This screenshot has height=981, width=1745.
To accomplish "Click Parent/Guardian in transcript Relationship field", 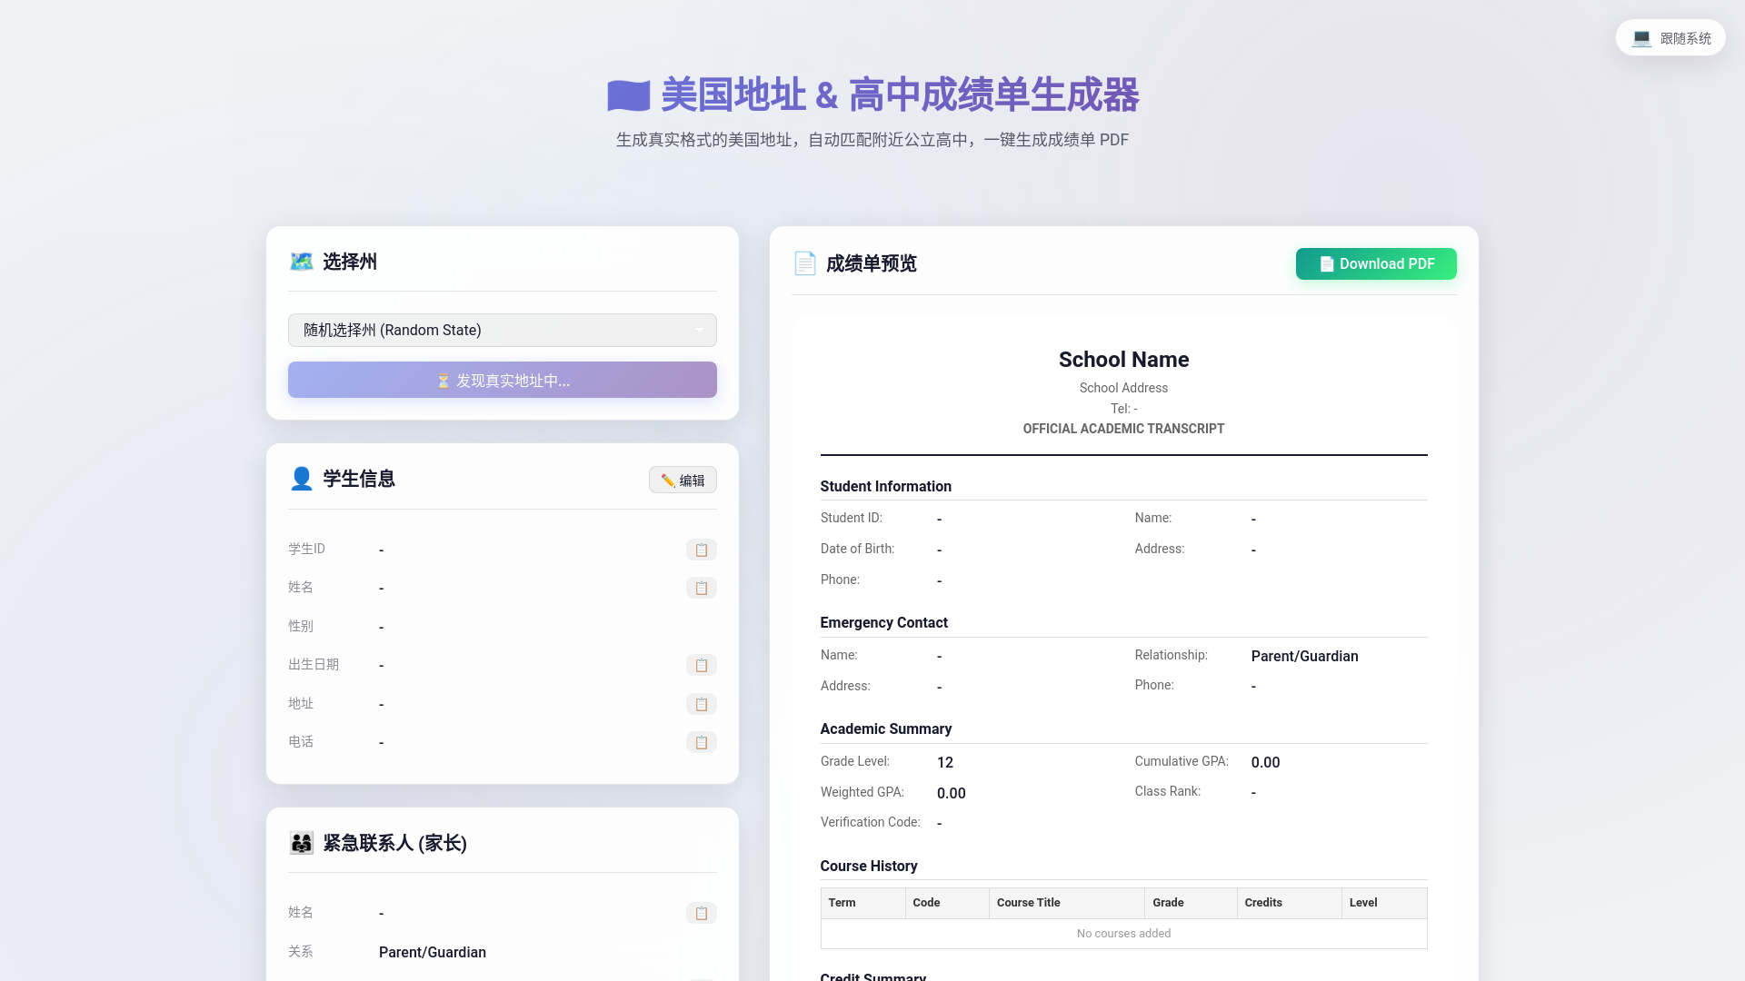I will [x=1304, y=656].
